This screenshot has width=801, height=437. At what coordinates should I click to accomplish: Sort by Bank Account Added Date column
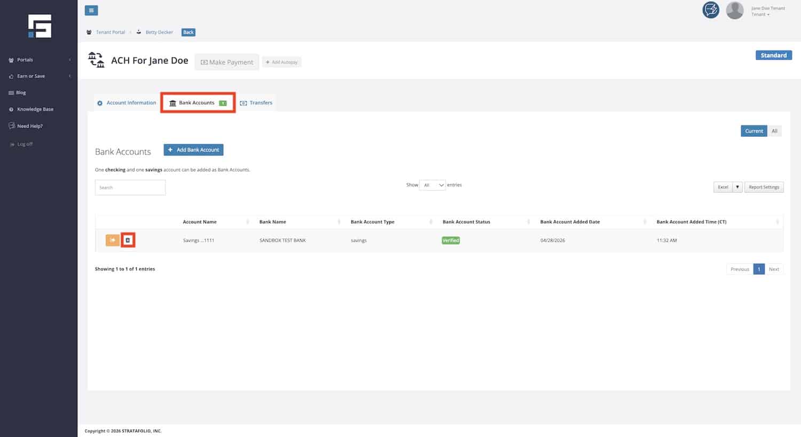point(593,222)
